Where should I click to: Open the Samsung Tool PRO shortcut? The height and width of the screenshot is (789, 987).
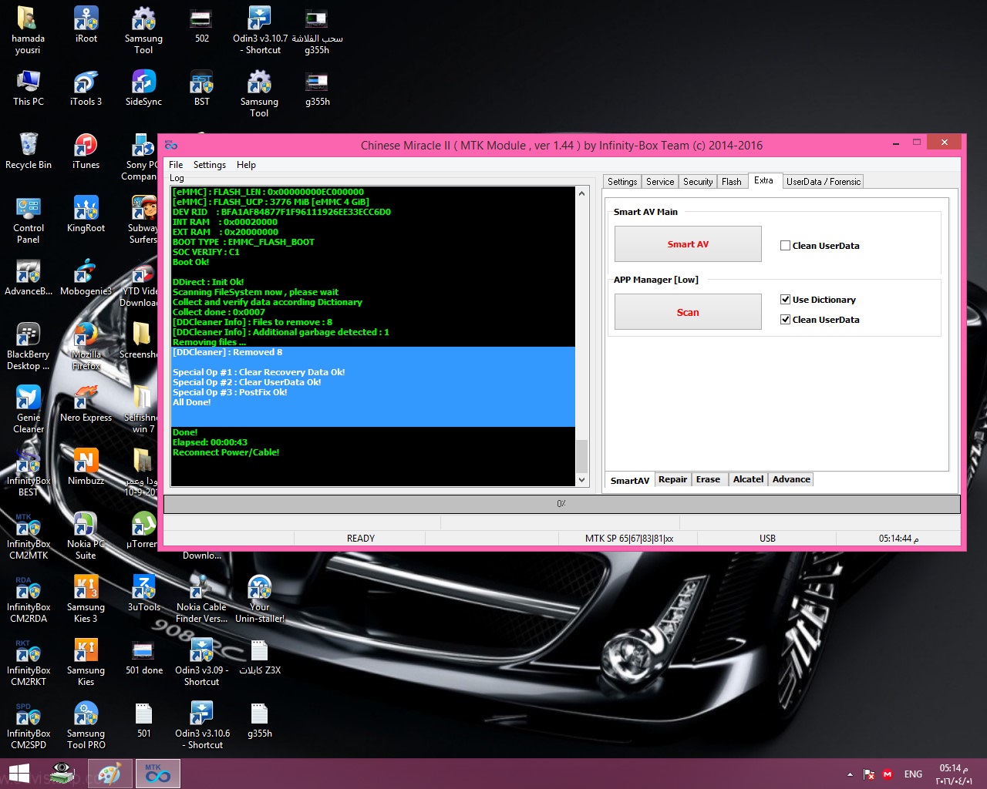86,726
